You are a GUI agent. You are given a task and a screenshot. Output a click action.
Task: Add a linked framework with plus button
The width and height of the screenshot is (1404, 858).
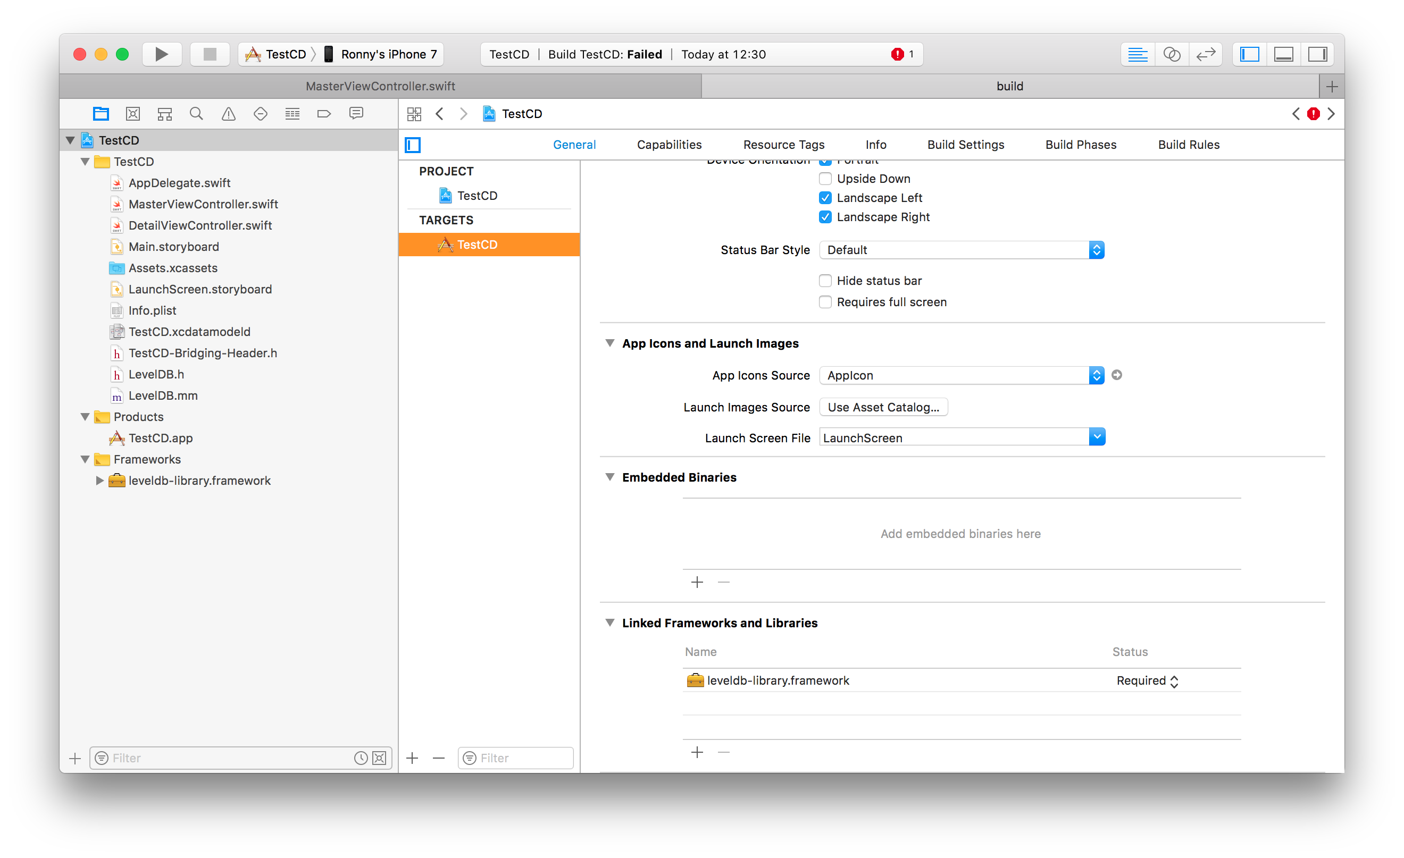coord(697,753)
